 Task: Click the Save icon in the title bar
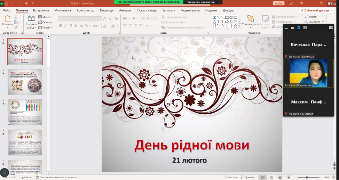(x=6, y=3)
